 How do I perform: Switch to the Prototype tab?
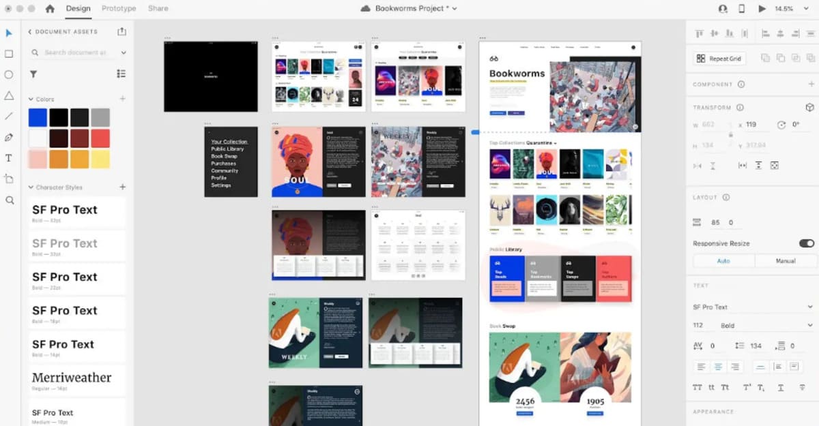119,9
